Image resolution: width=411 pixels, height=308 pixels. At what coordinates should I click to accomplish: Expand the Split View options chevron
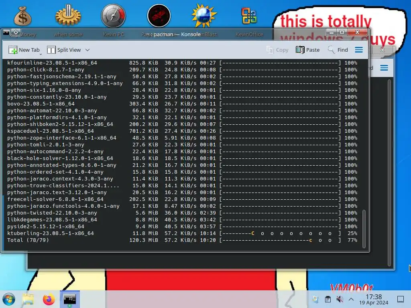tap(87, 50)
